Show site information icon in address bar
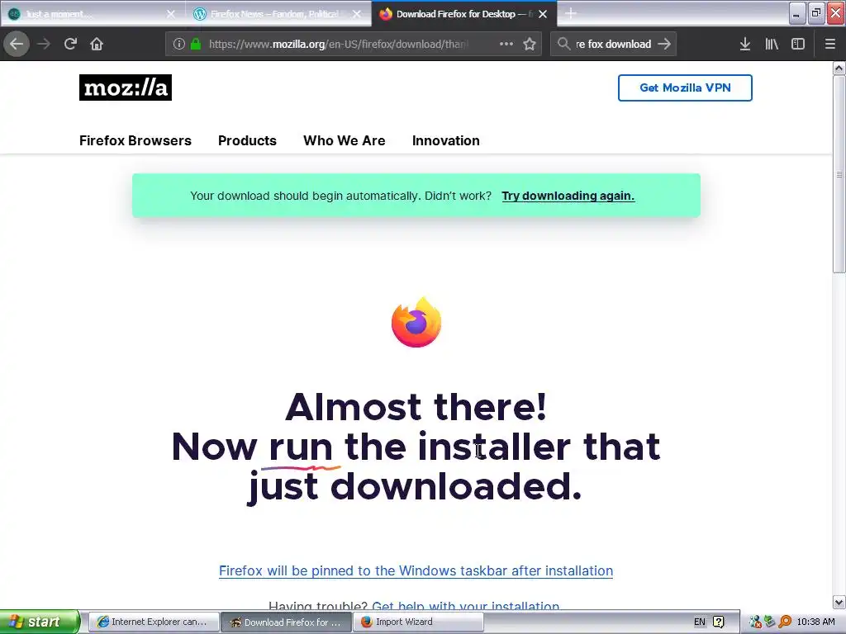The image size is (846, 634). [x=179, y=45]
